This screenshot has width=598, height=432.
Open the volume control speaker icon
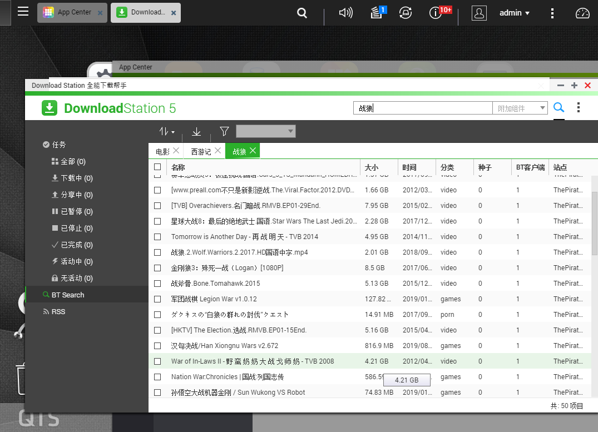[x=345, y=13]
